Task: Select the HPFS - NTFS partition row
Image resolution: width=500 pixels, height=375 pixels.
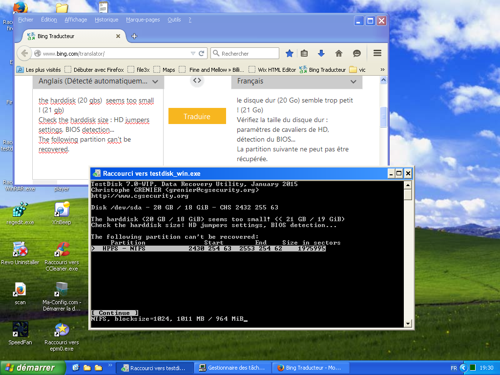Action: click(x=208, y=249)
